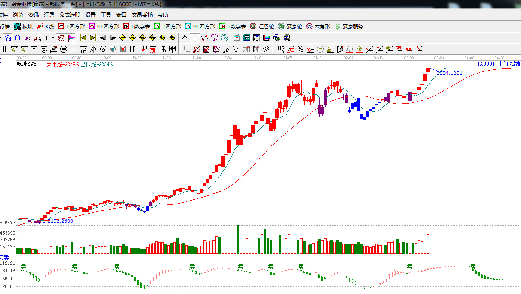Click the red floppy save icon
Viewport: 521px width, 294px height.
click(x=267, y=38)
